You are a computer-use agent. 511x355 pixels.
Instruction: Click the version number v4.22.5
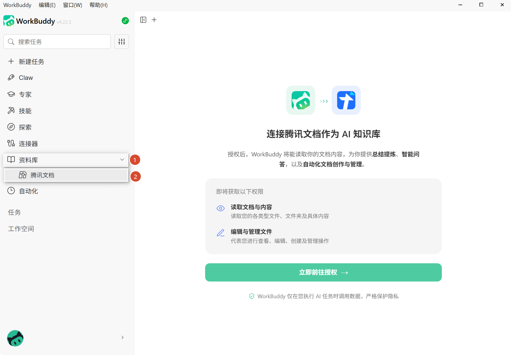pos(64,22)
